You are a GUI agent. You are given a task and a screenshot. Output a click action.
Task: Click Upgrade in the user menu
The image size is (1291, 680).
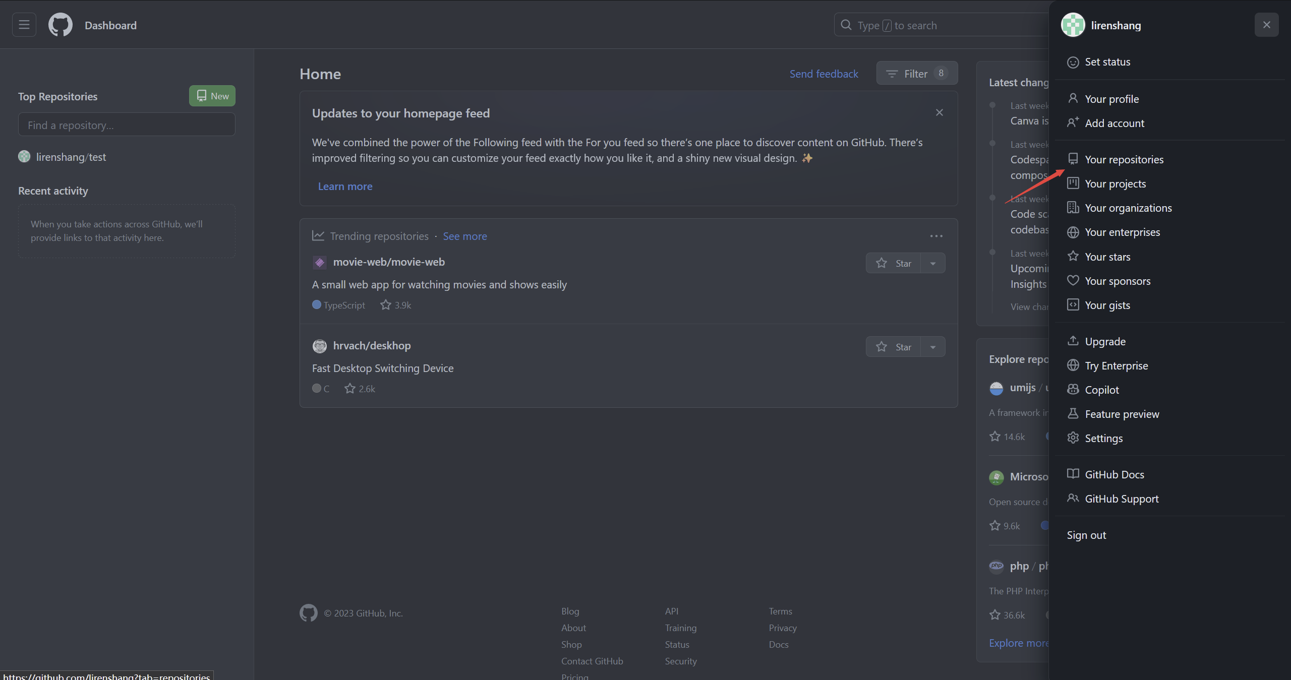click(x=1170, y=342)
